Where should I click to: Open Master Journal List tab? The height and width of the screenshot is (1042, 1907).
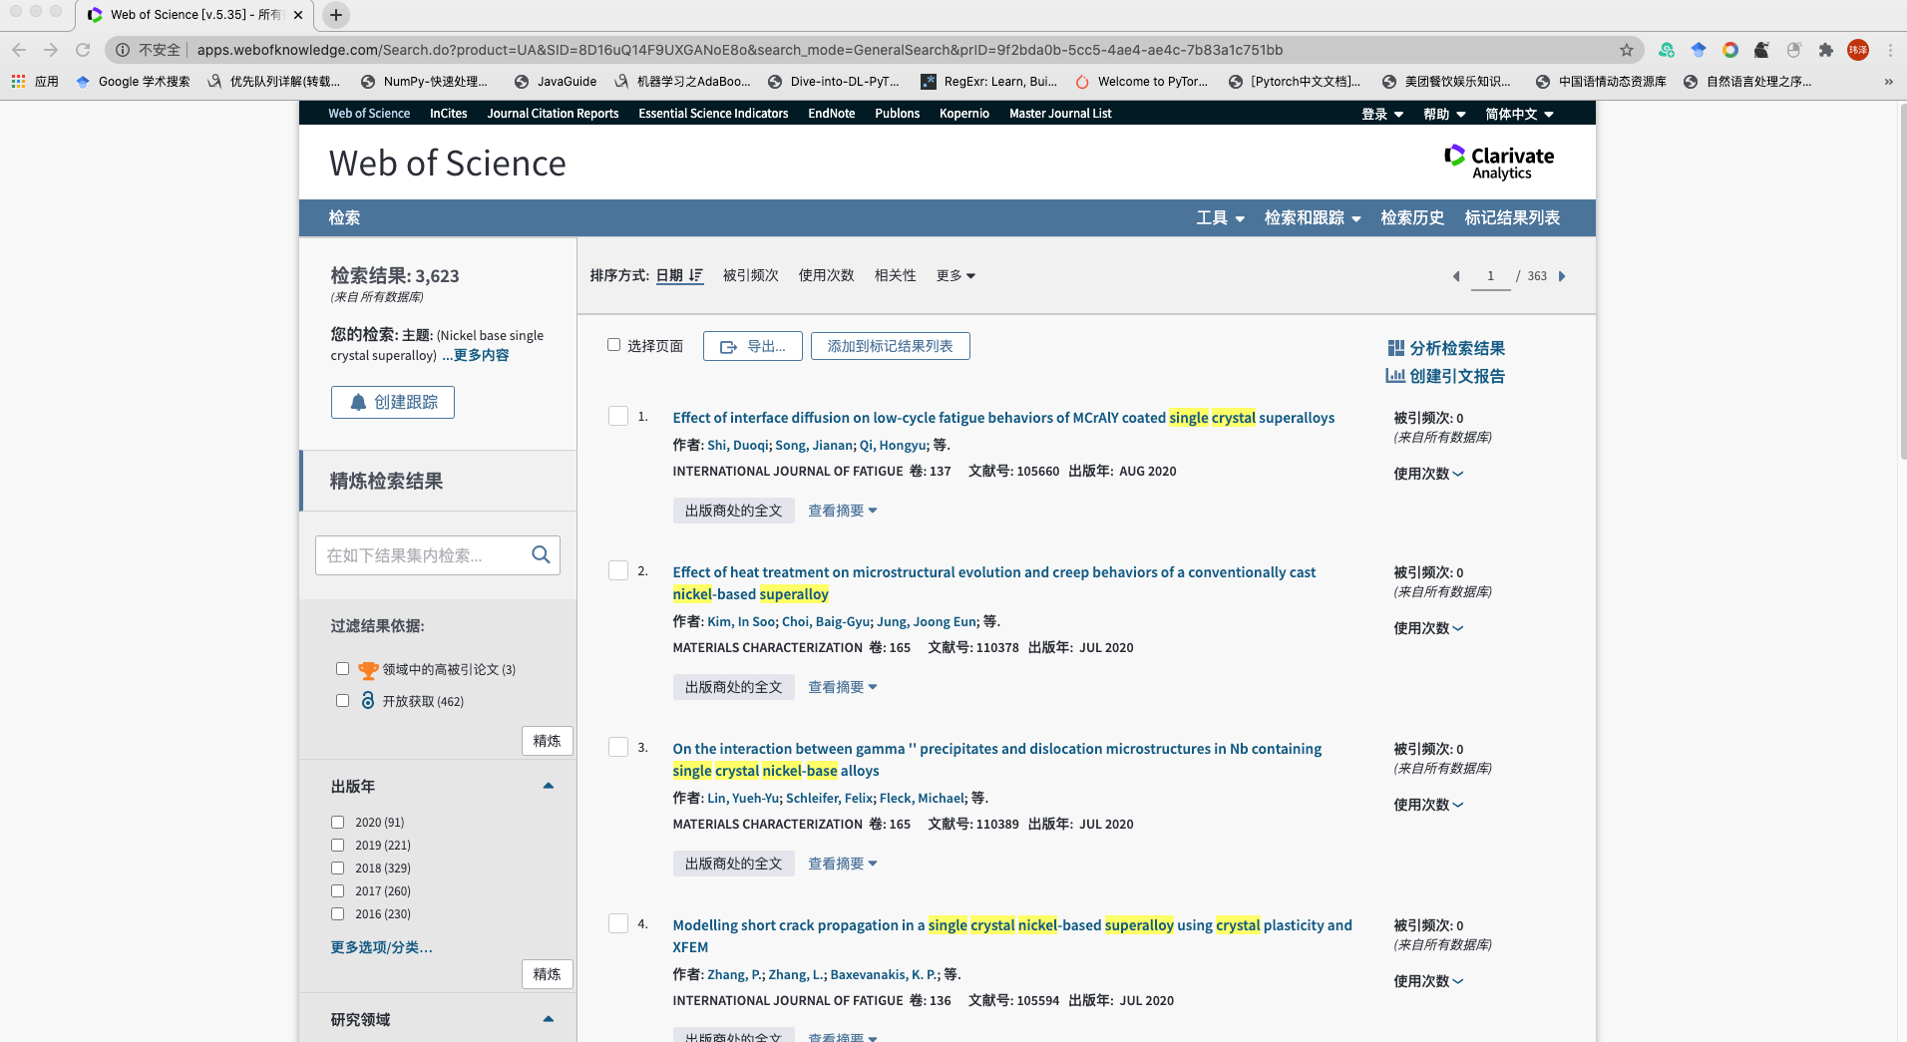pos(1060,114)
